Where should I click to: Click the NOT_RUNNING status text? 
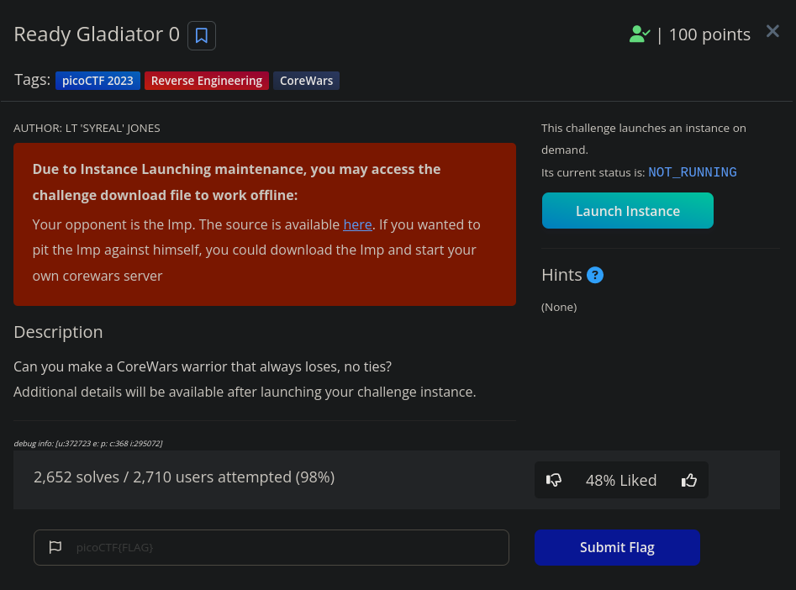[693, 172]
